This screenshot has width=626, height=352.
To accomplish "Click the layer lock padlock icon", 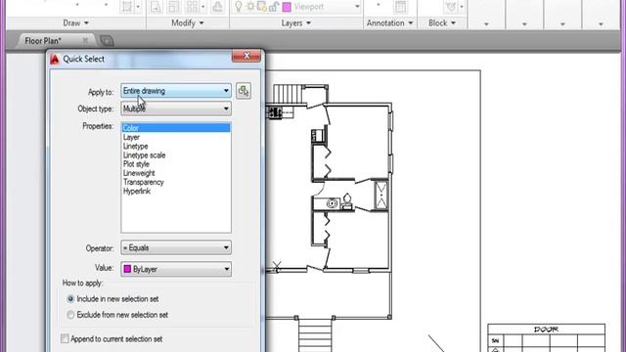I will (x=274, y=7).
